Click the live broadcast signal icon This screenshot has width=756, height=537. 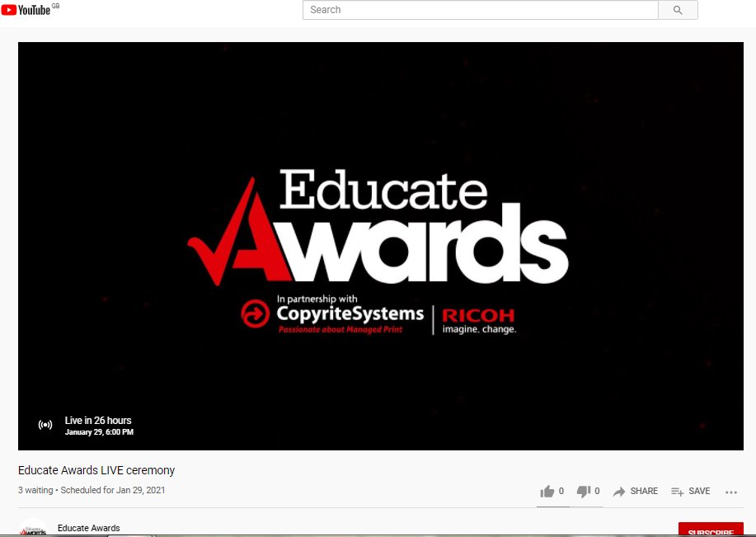click(45, 425)
